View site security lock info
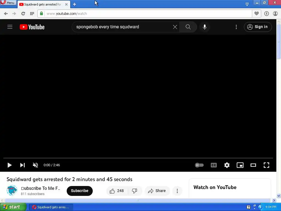Image resolution: width=281 pixels, height=211 pixels. (41, 13)
